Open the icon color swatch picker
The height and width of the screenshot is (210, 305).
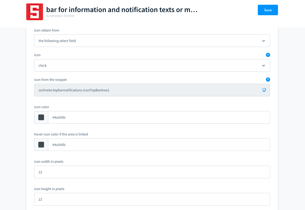click(41, 117)
